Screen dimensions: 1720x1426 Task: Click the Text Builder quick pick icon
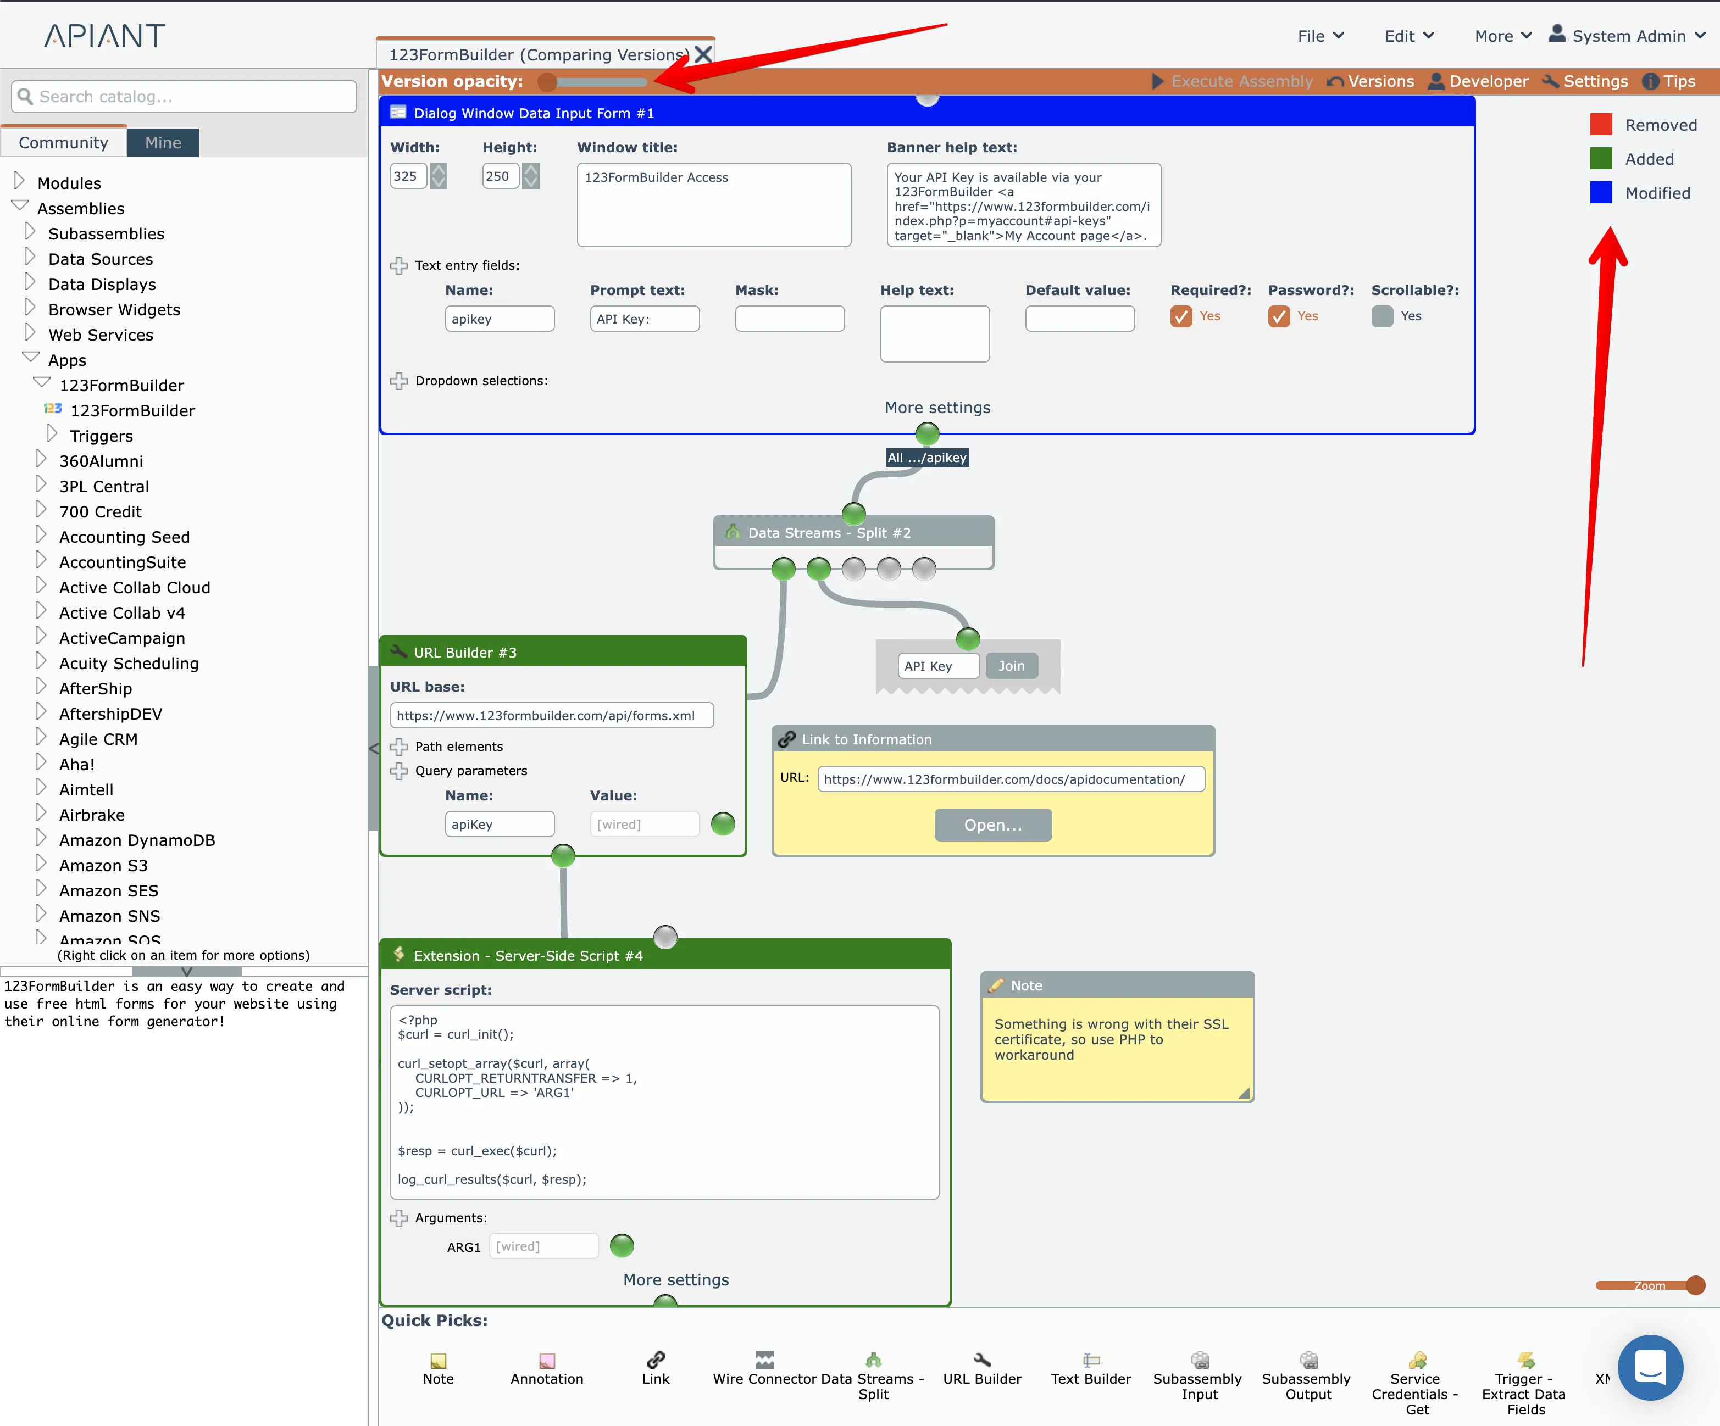(1091, 1360)
